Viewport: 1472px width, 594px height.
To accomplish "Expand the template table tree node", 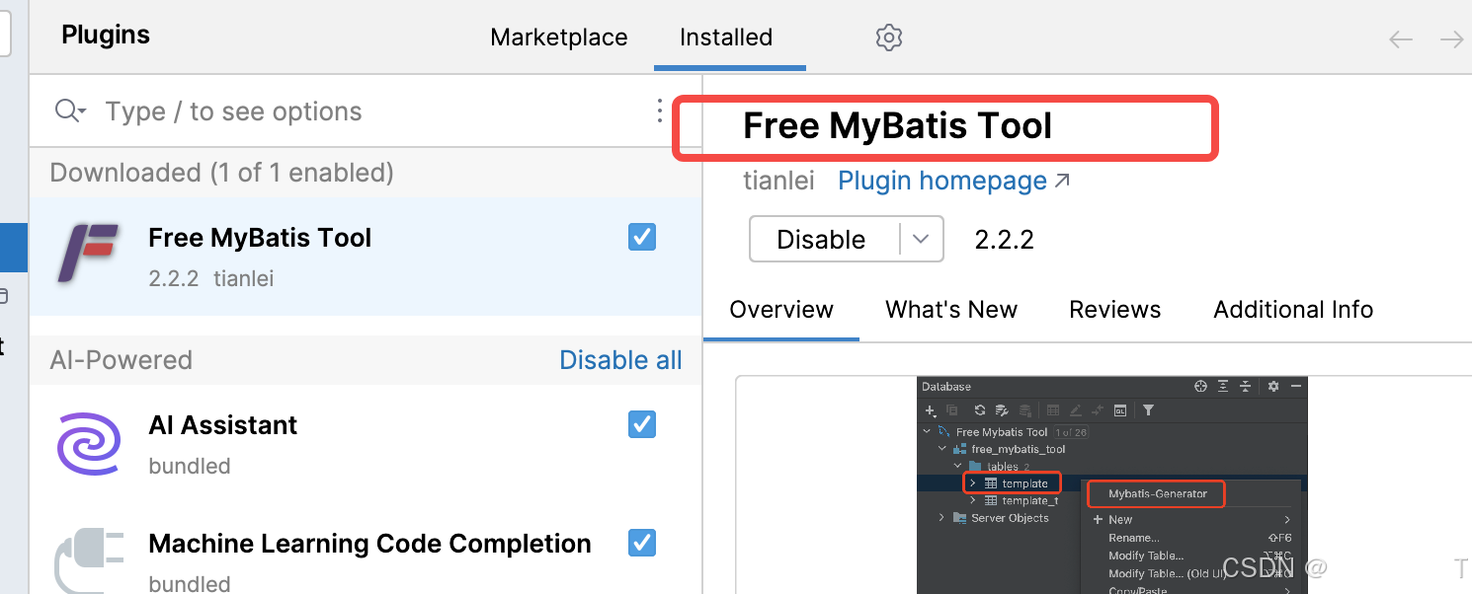I will tap(973, 483).
